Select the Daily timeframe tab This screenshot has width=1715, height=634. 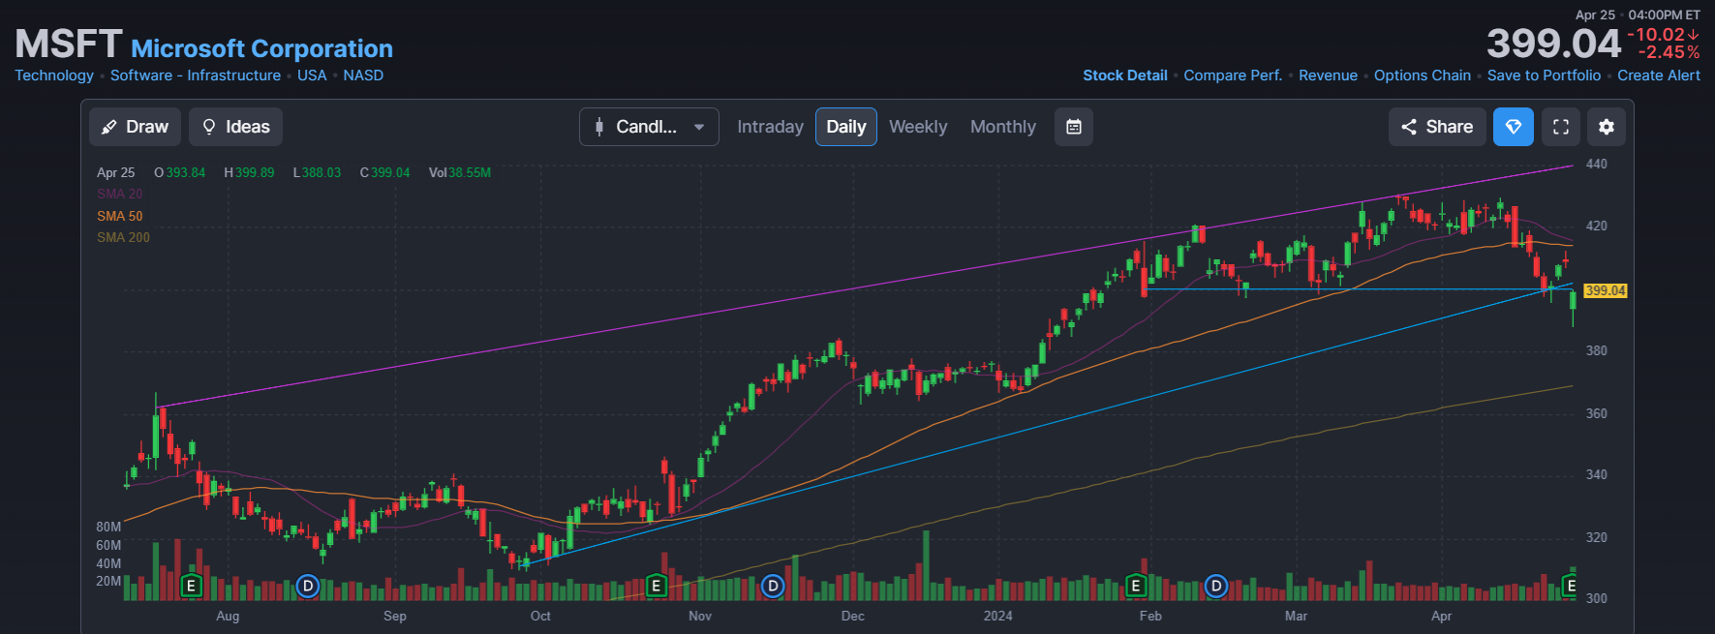846,127
